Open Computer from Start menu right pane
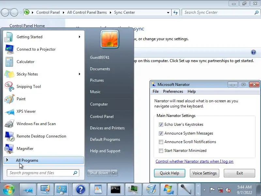The width and height of the screenshot is (261, 196). pyautogui.click(x=99, y=104)
